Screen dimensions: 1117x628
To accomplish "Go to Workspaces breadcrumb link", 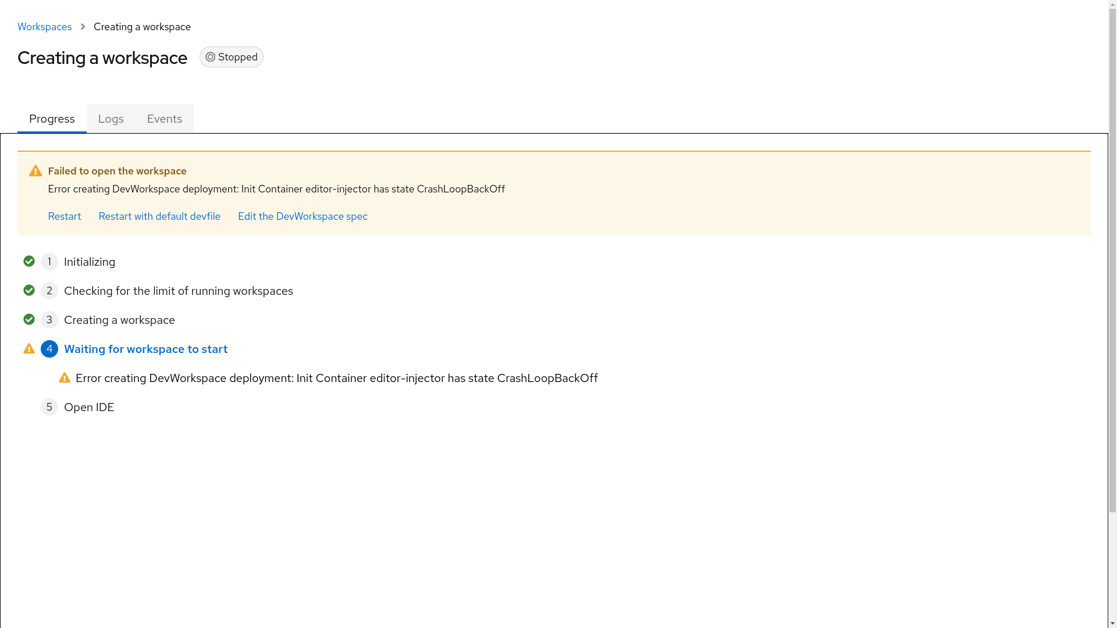I will [45, 27].
